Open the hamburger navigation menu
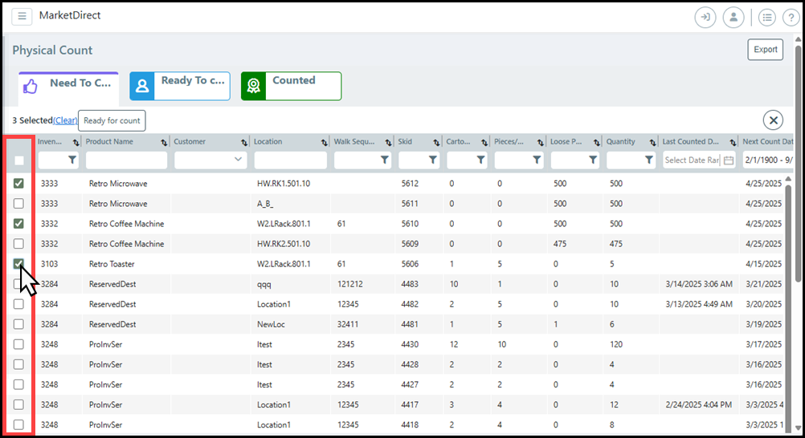Image resolution: width=805 pixels, height=438 pixels. pyautogui.click(x=22, y=17)
